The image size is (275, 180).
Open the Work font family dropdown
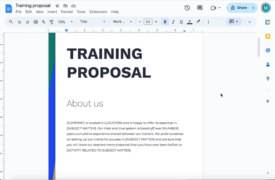122,21
